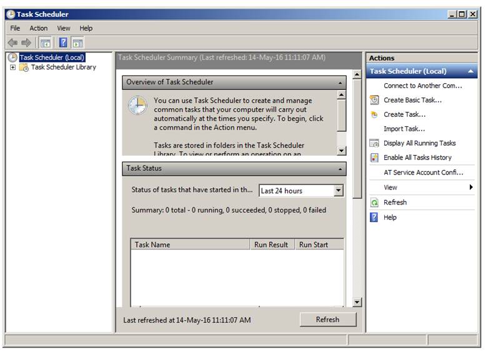Click the Overview box scroll down arrow
Image resolution: width=486 pixels, height=352 pixels.
(341, 151)
